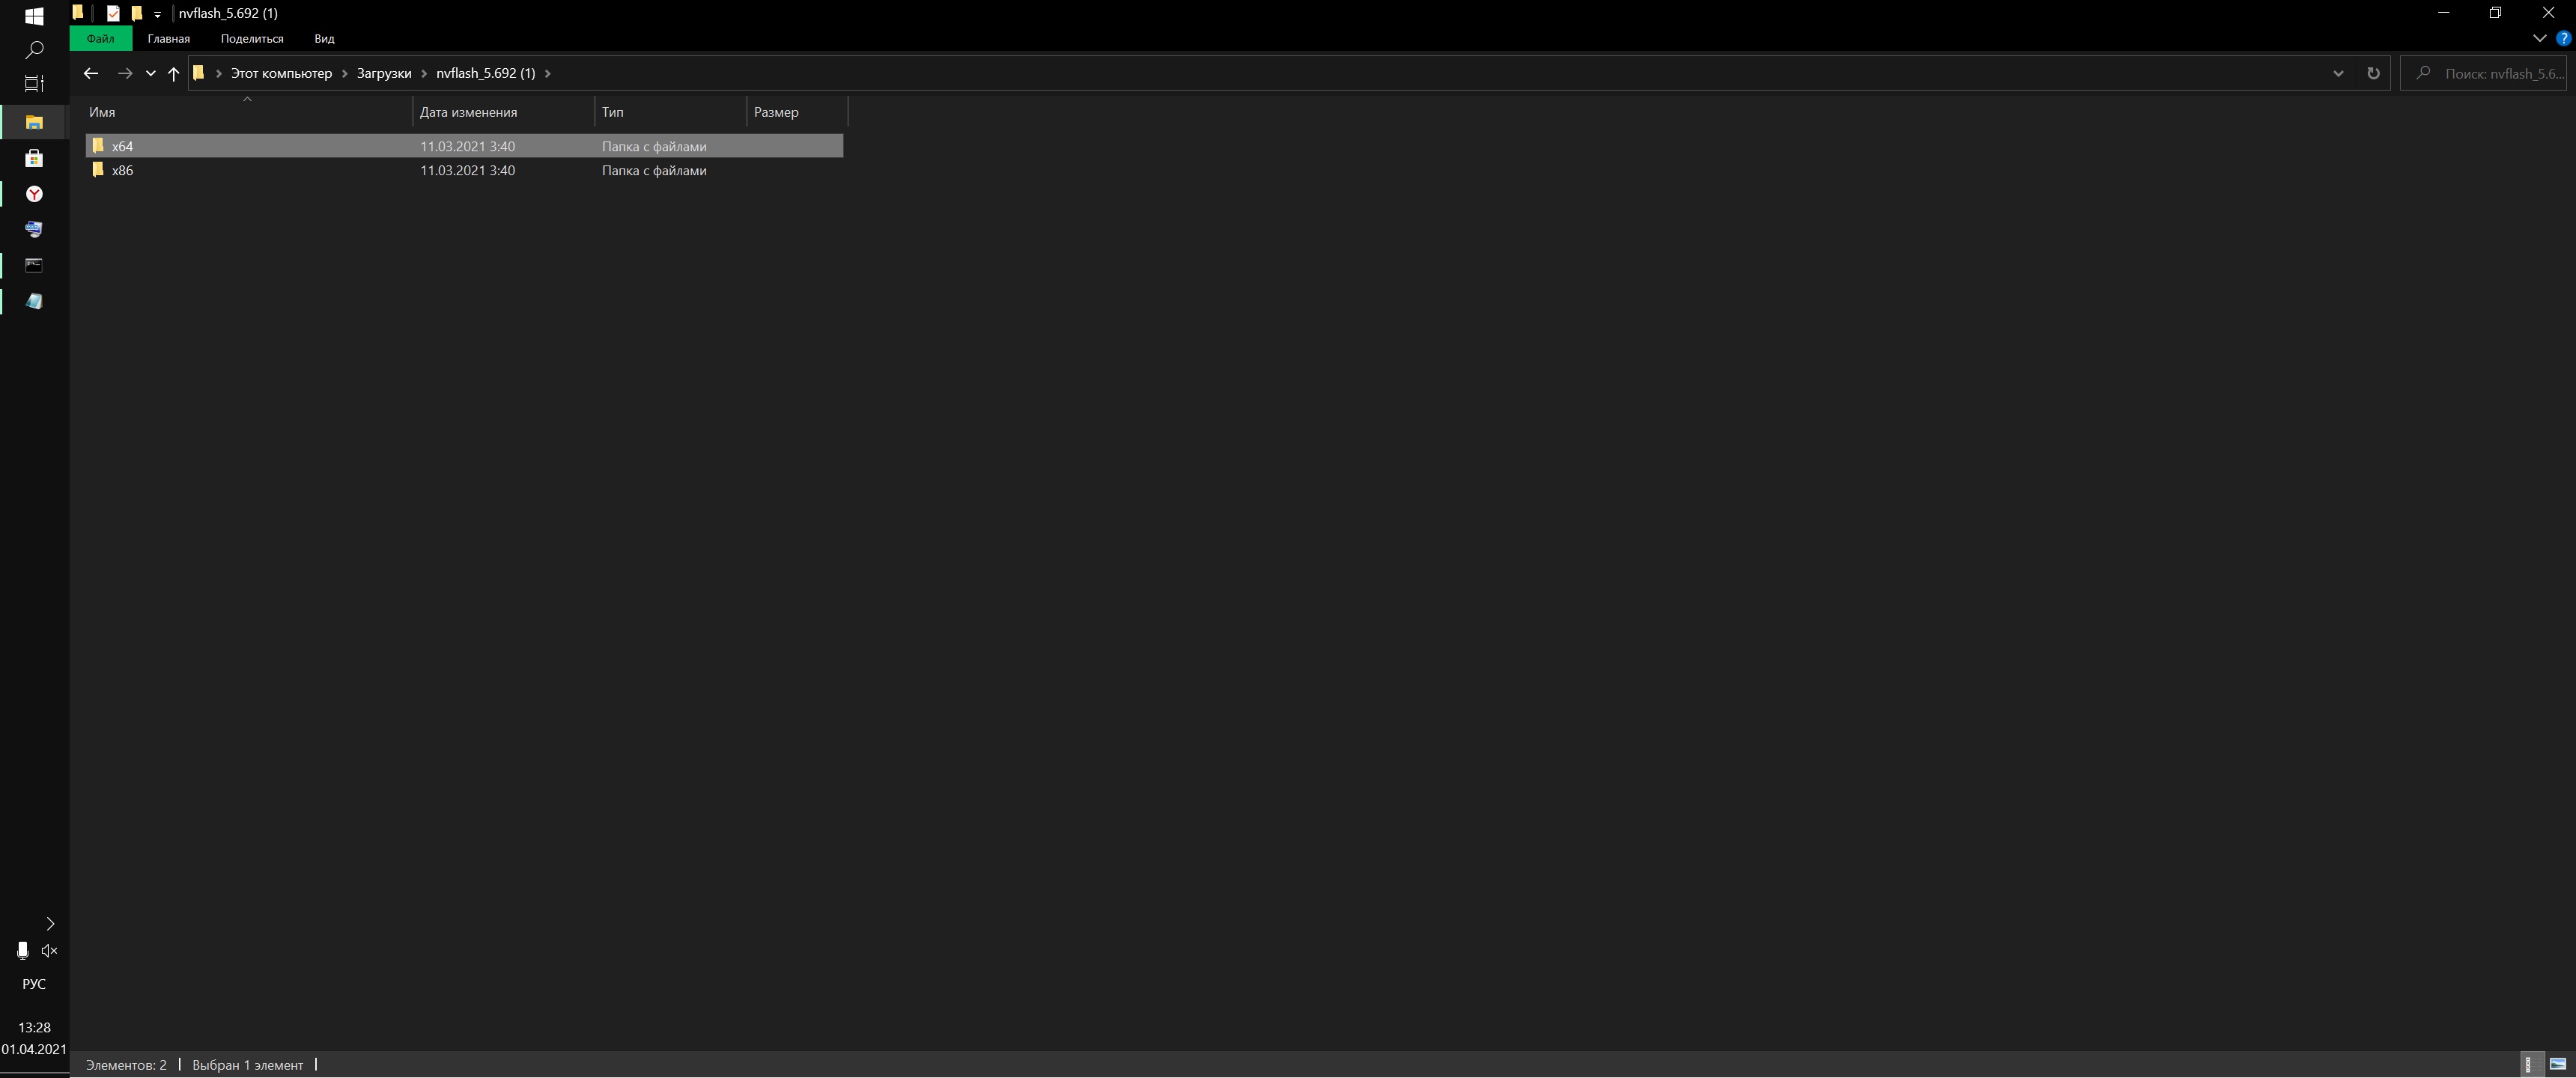Go back to the previous folder

[x=91, y=73]
